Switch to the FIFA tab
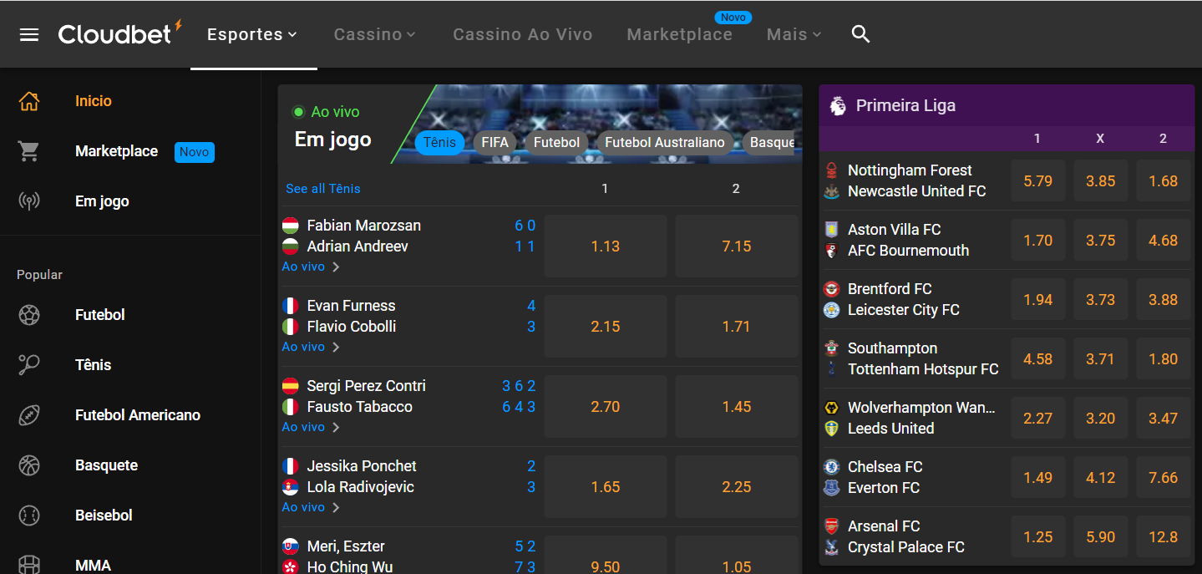Screen dimensions: 1202x574 point(495,142)
